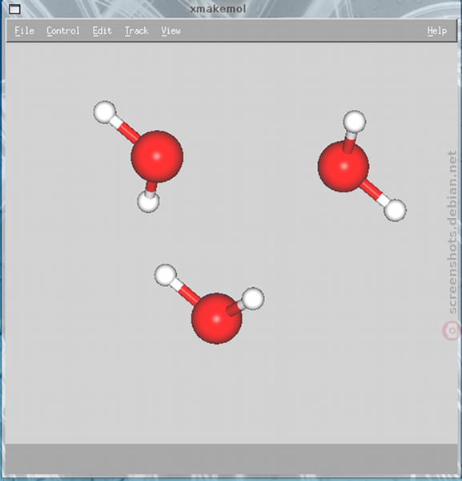This screenshot has height=481, width=462.
Task: Select the oxygen atom of the right molecule
Action: [x=343, y=166]
